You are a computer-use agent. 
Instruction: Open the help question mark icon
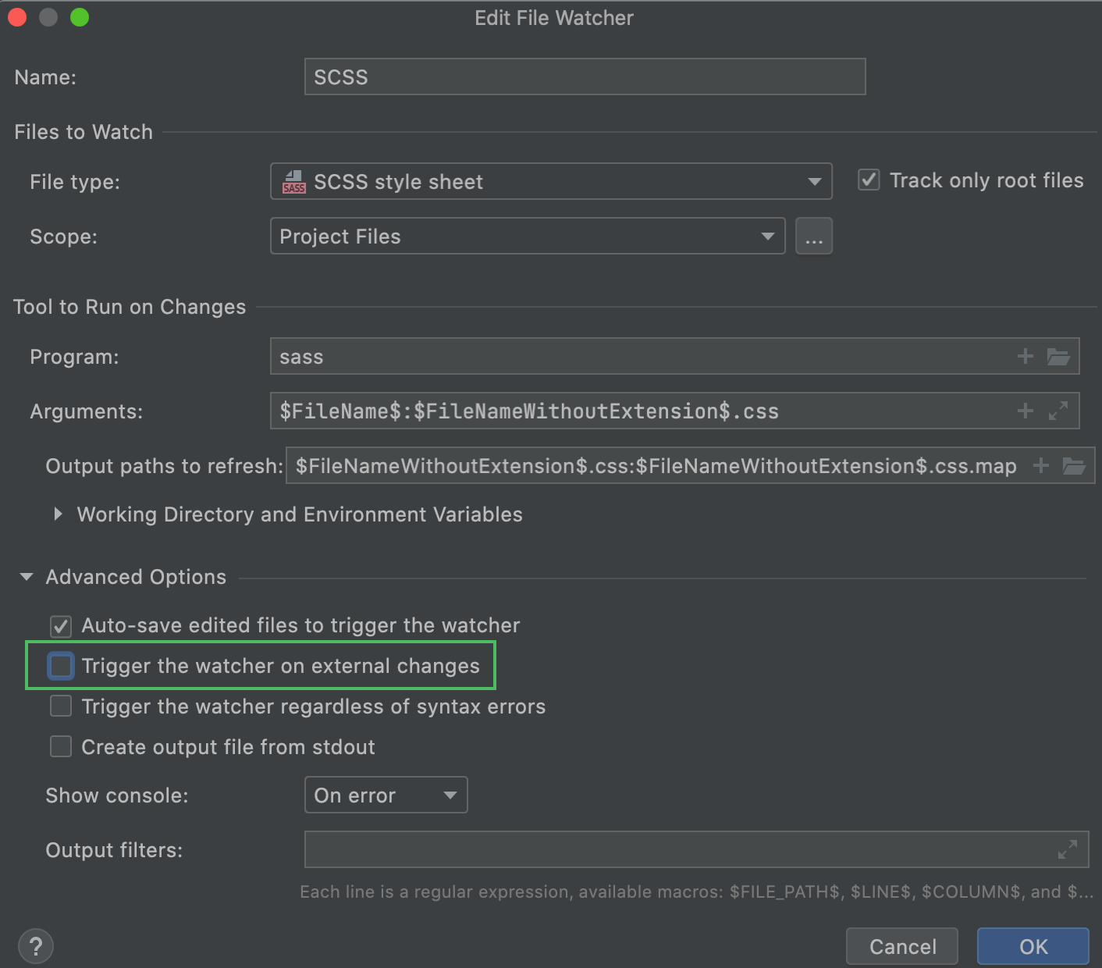pyautogui.click(x=35, y=946)
